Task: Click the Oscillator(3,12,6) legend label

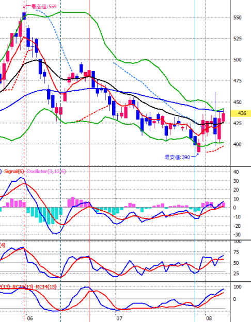Action: tap(46, 171)
